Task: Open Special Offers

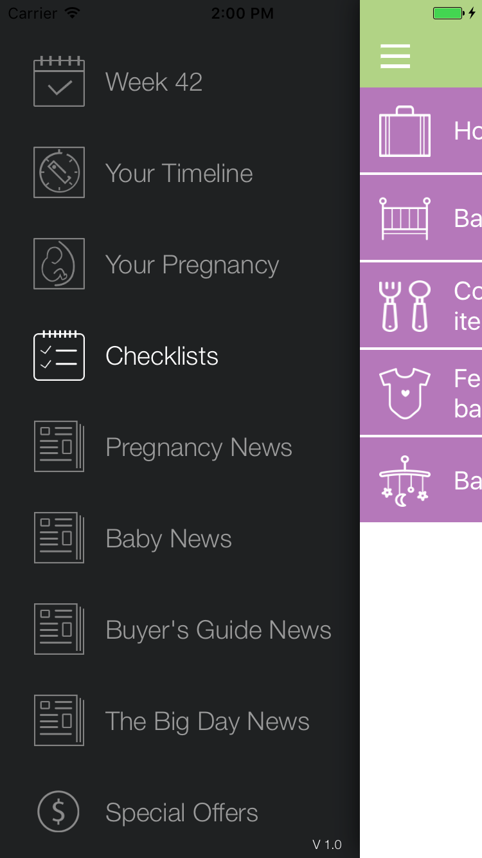Action: click(182, 813)
